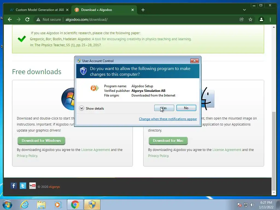Click Yes in the User Account Control dialog

[164, 108]
